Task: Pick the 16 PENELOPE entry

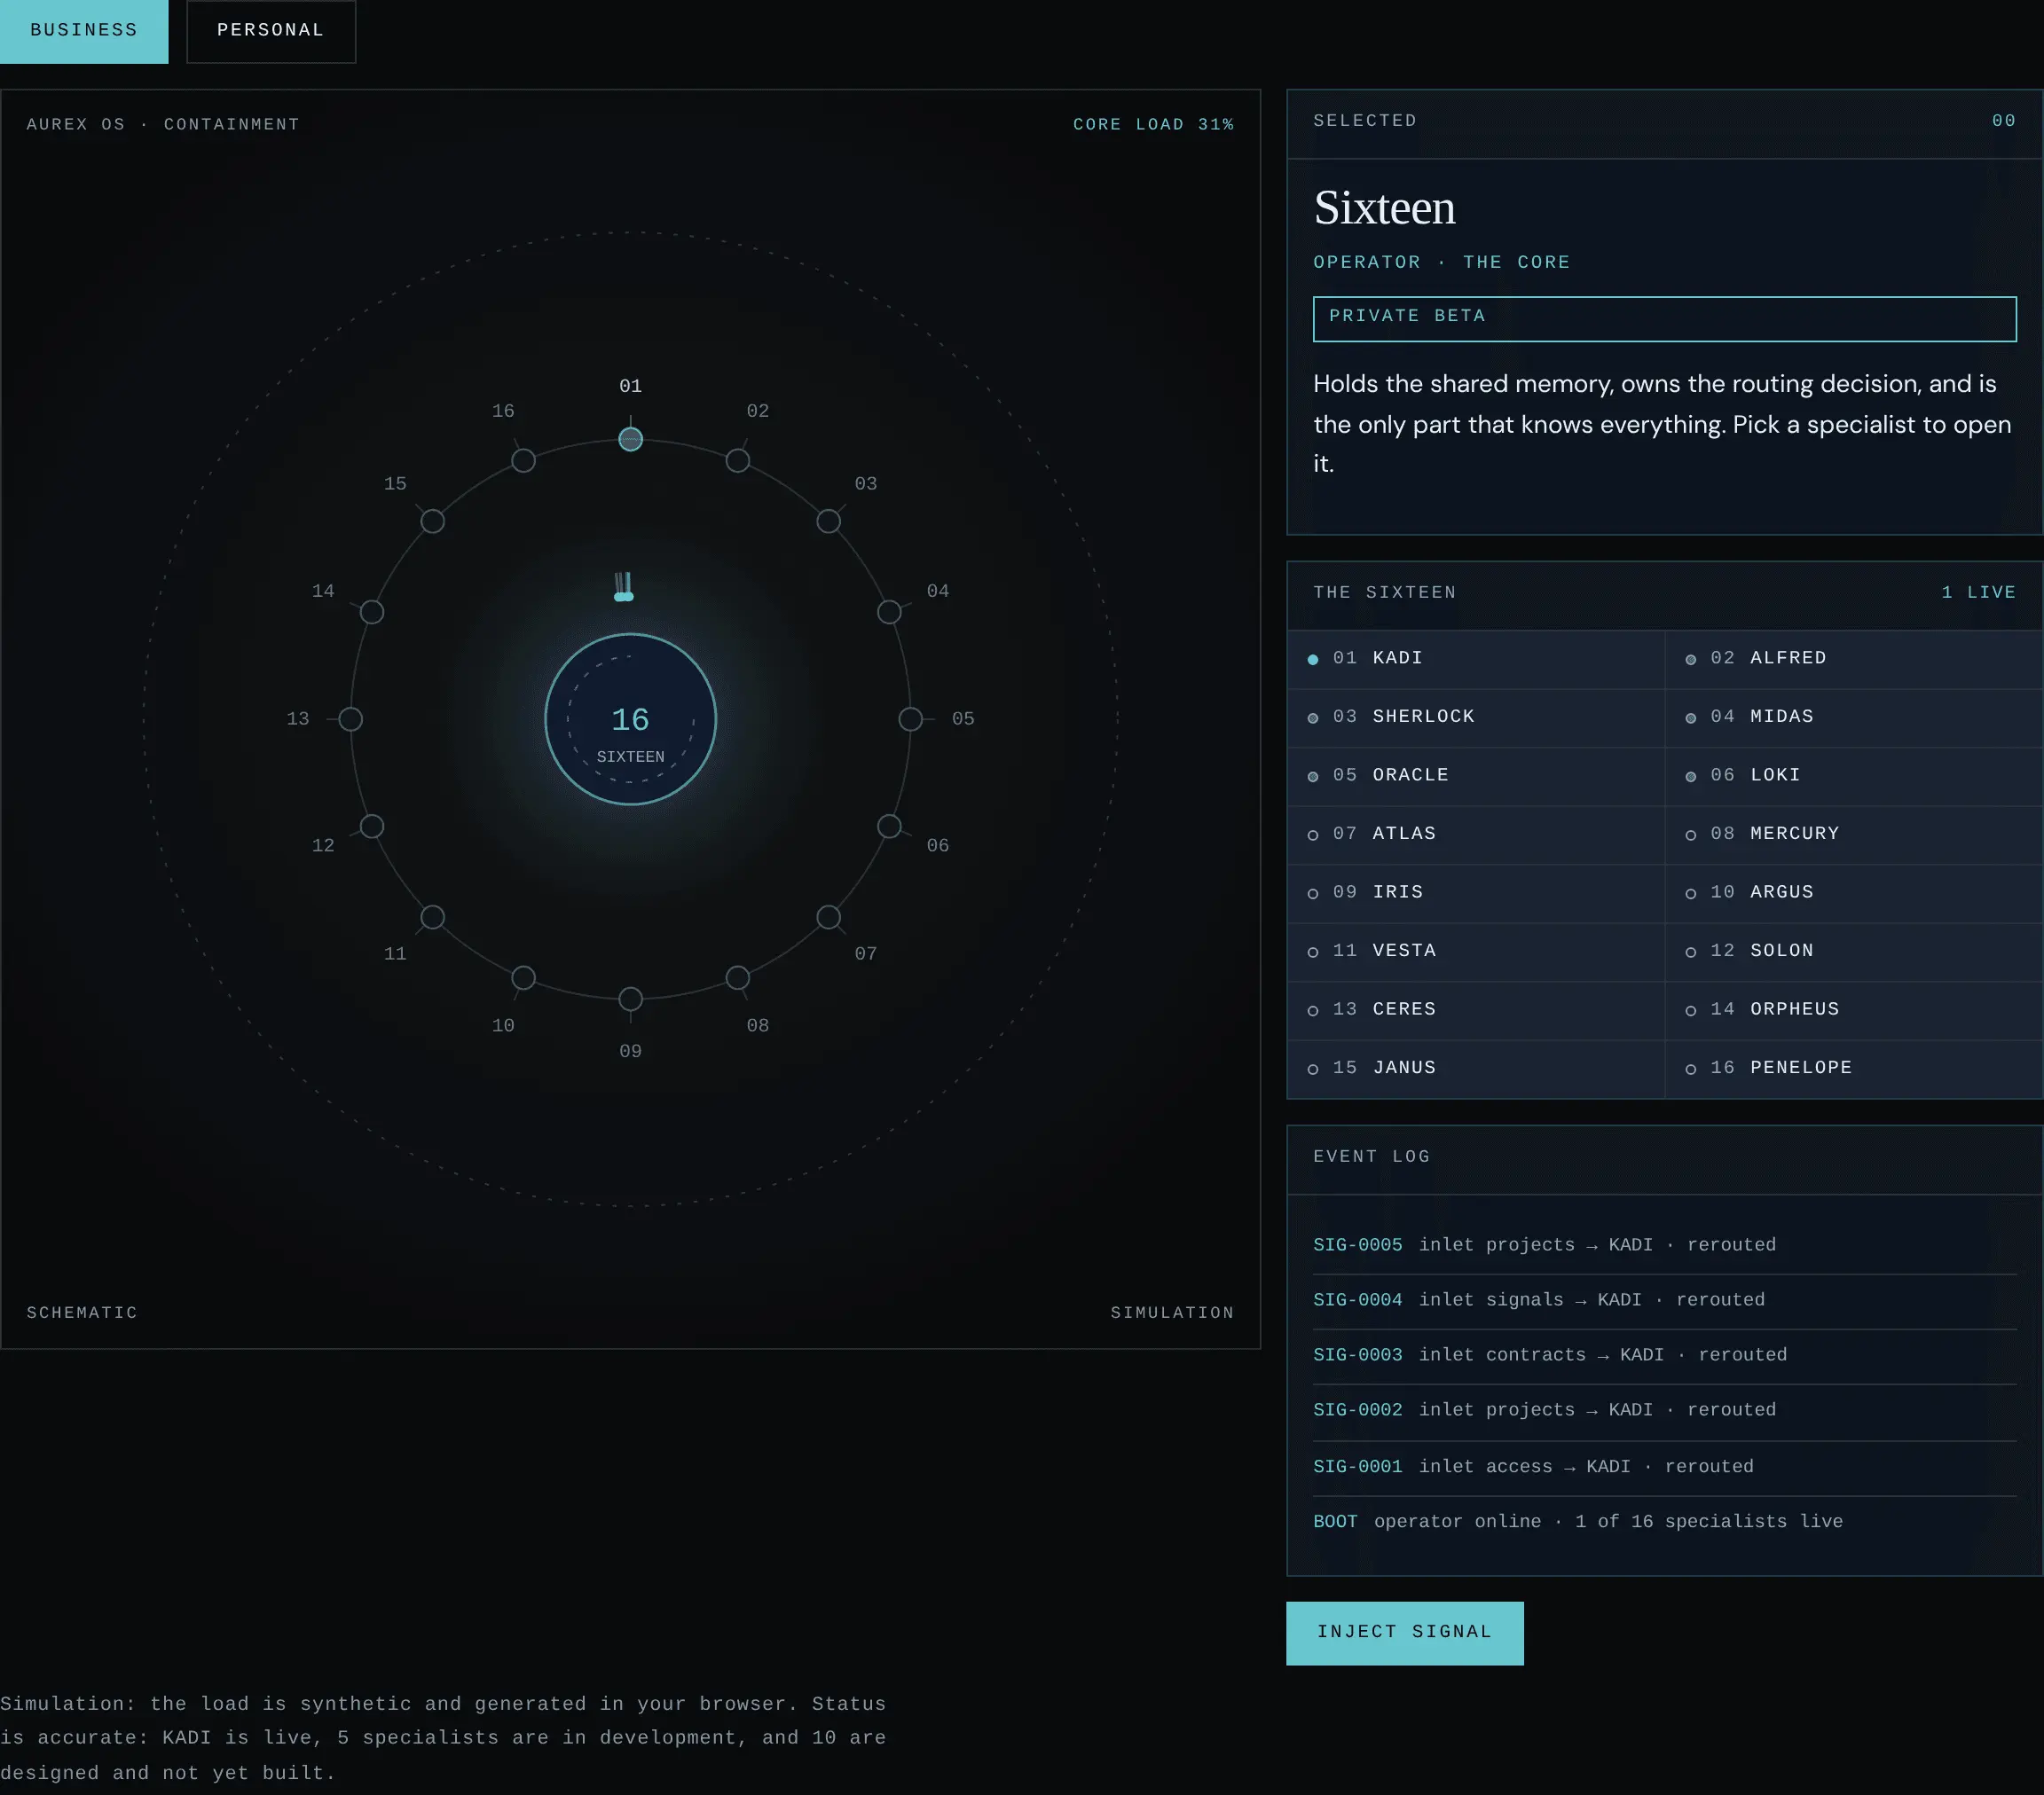Action: click(1853, 1069)
